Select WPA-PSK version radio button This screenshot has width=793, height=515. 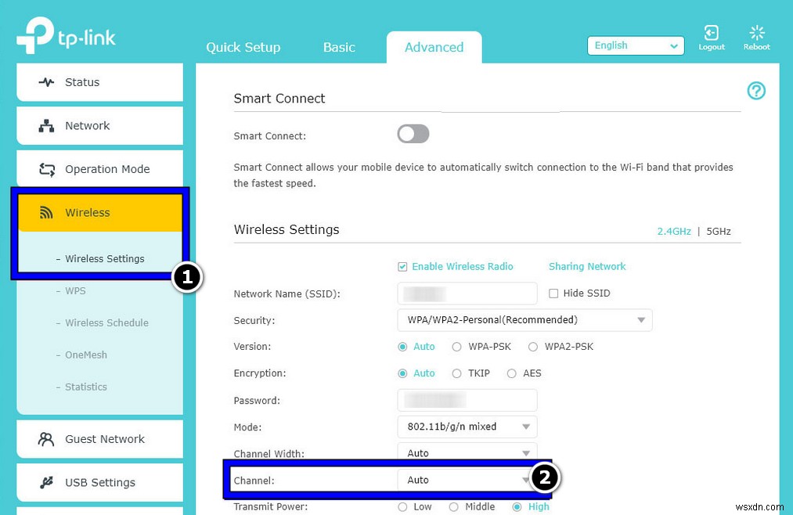(x=456, y=347)
